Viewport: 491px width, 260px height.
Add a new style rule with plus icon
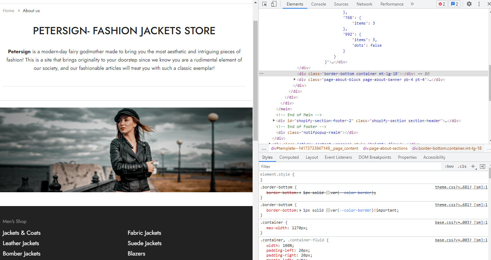click(x=473, y=166)
